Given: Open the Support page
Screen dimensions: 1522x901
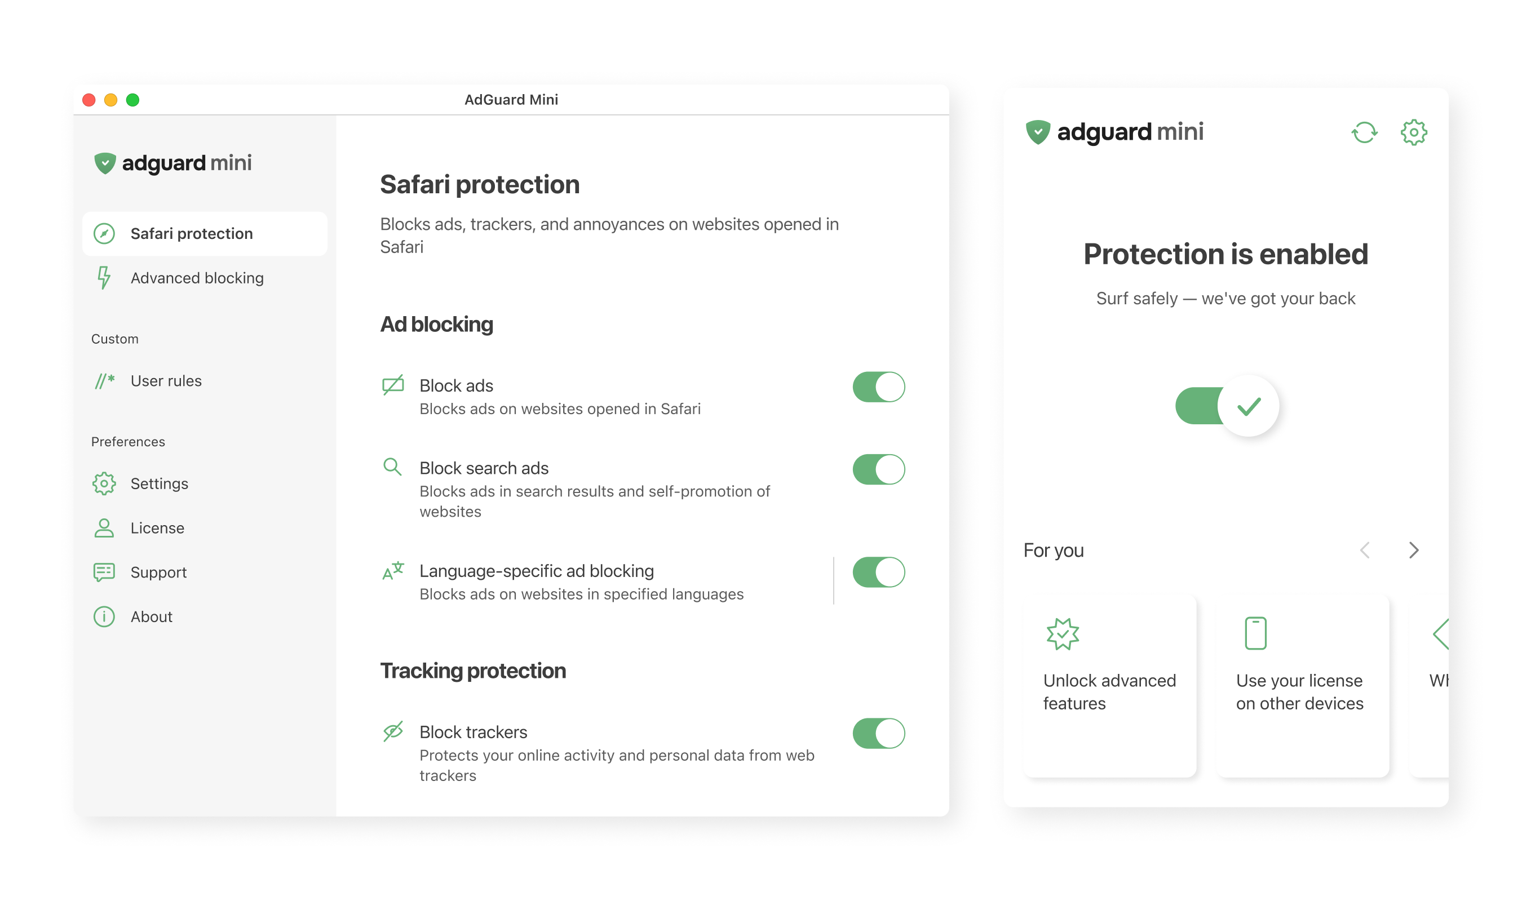Looking at the screenshot, I should click(x=158, y=572).
